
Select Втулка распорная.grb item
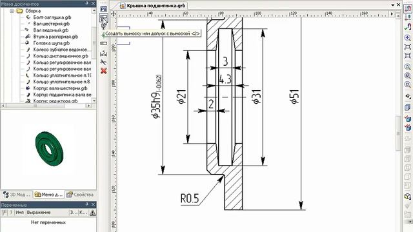(55, 37)
